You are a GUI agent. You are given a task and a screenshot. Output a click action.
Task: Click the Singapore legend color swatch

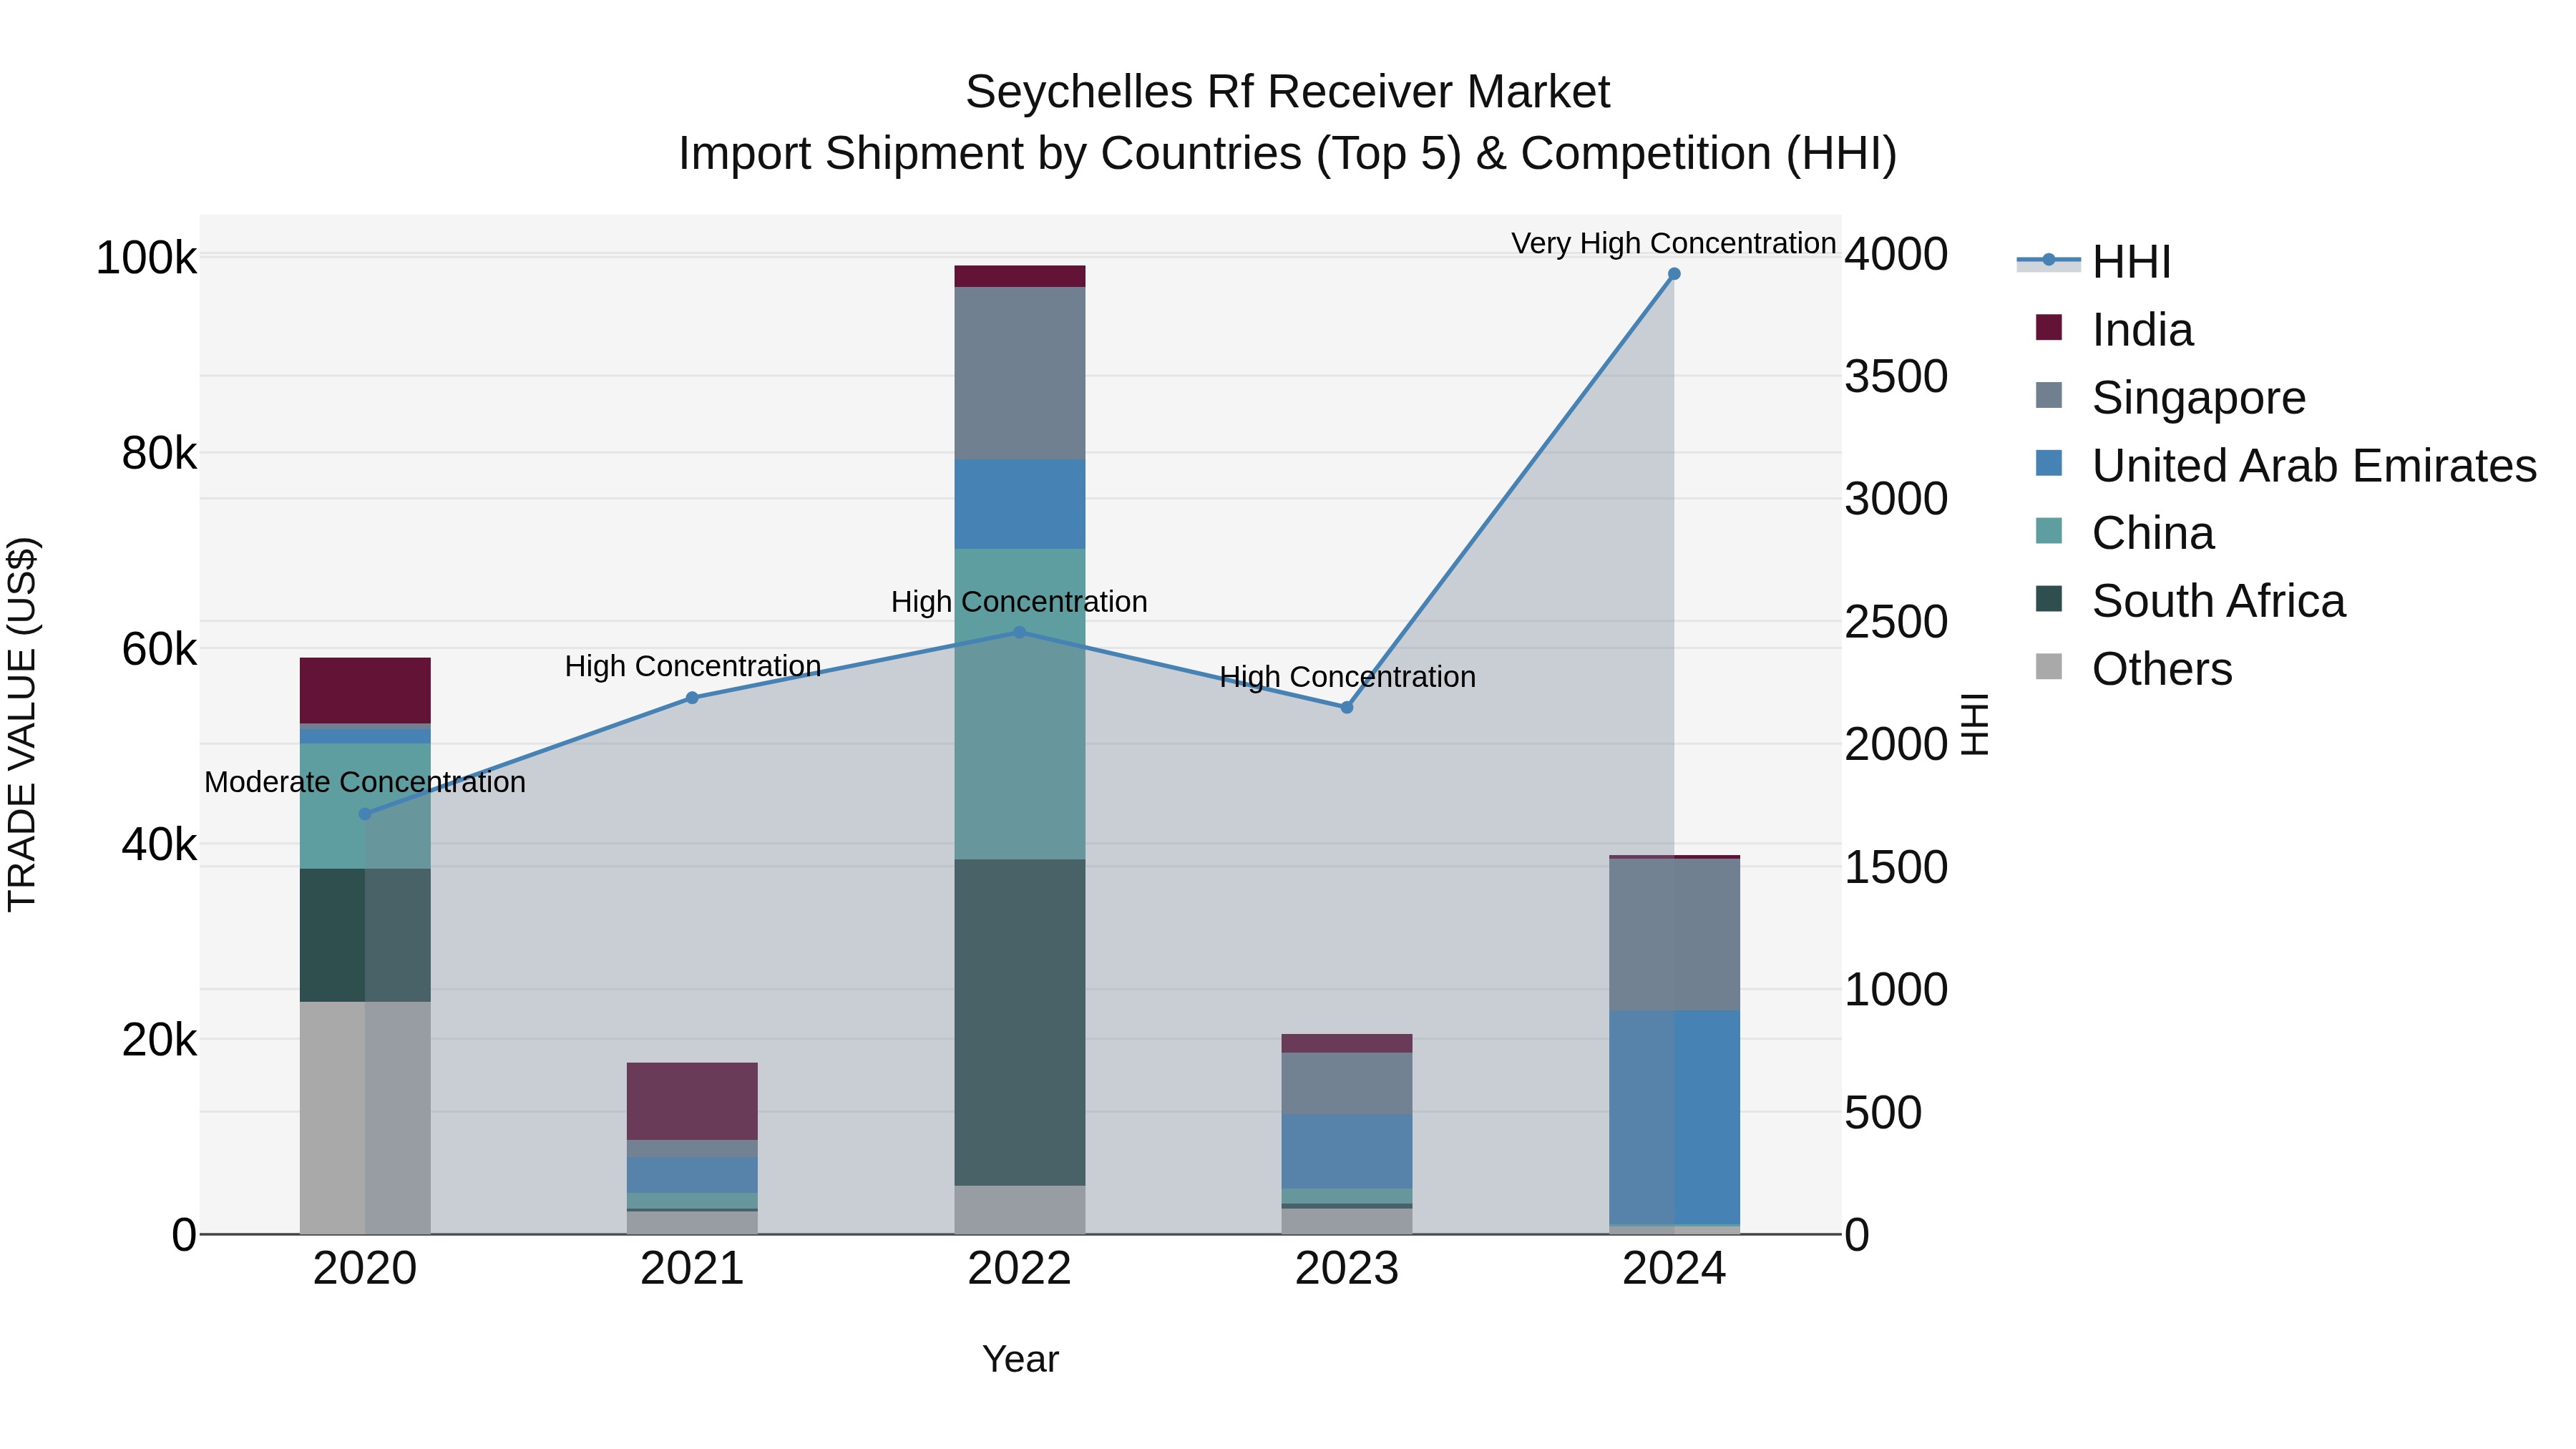pyautogui.click(x=2049, y=395)
